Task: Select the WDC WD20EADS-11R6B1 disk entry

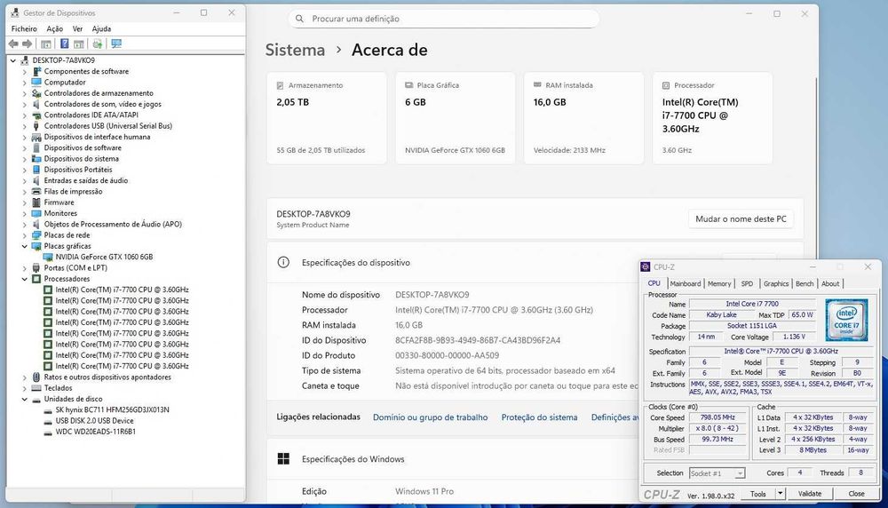Action: point(95,432)
